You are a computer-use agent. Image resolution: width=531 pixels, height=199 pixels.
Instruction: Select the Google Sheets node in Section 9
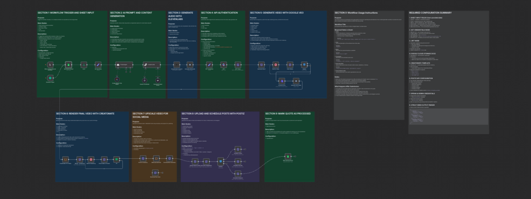click(288, 156)
